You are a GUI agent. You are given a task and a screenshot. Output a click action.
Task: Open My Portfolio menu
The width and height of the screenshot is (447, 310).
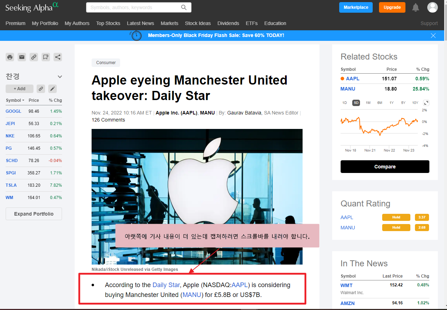click(45, 23)
